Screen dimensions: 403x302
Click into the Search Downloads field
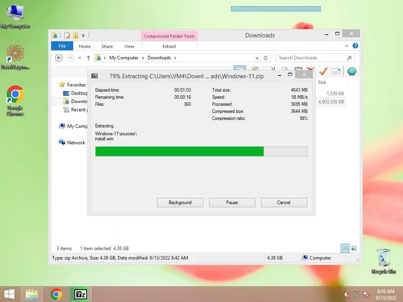[315, 58]
